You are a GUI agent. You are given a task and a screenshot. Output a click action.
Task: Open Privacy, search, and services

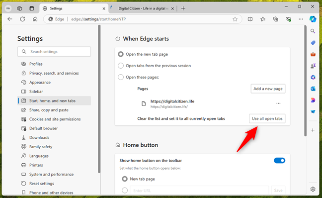54,73
